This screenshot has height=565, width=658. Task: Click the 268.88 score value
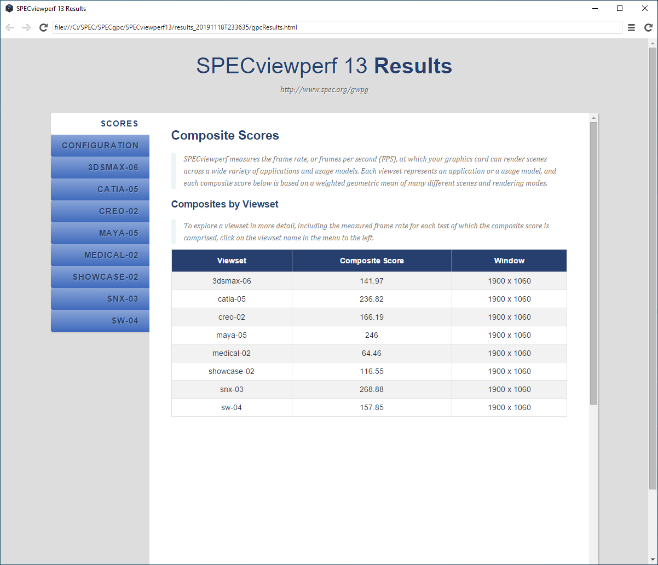(x=372, y=389)
